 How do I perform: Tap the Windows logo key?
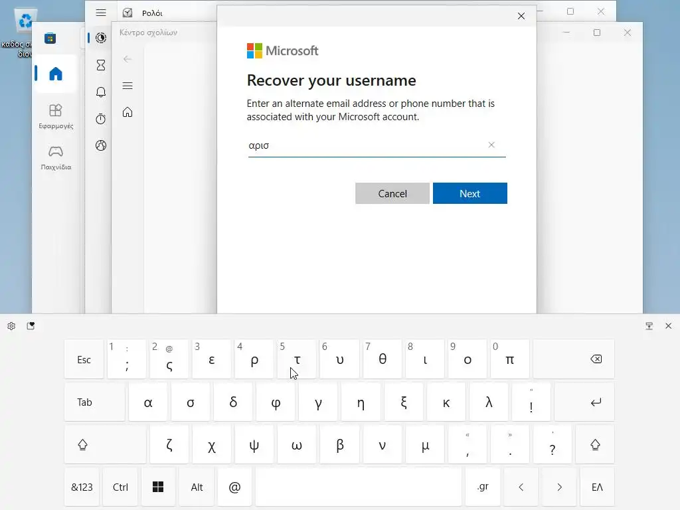[x=158, y=487]
